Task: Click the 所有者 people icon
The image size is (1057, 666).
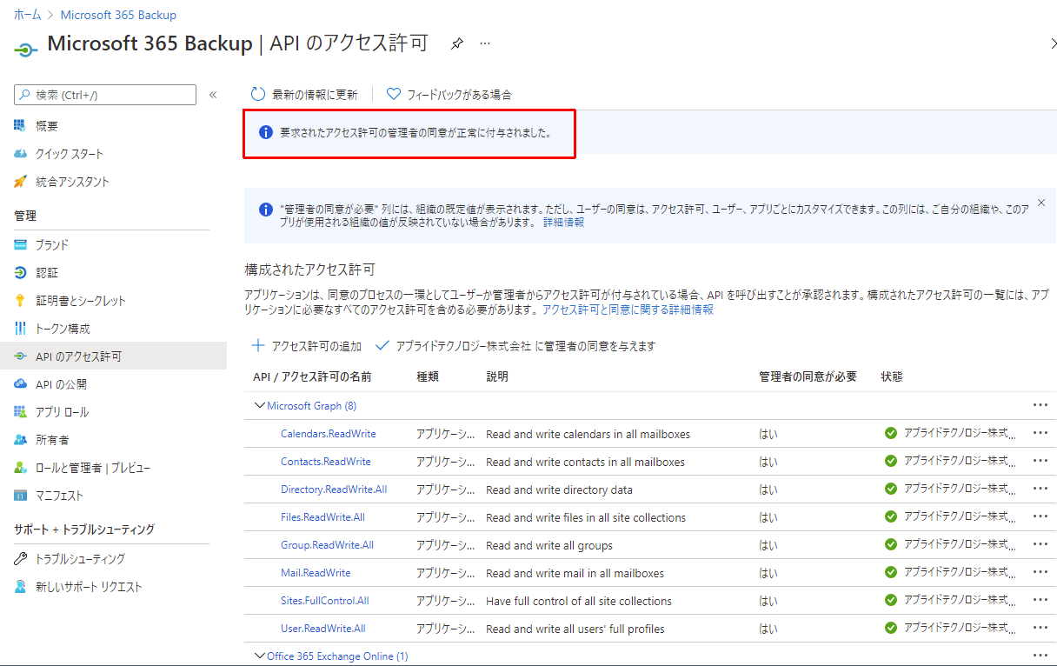Action: coord(21,440)
